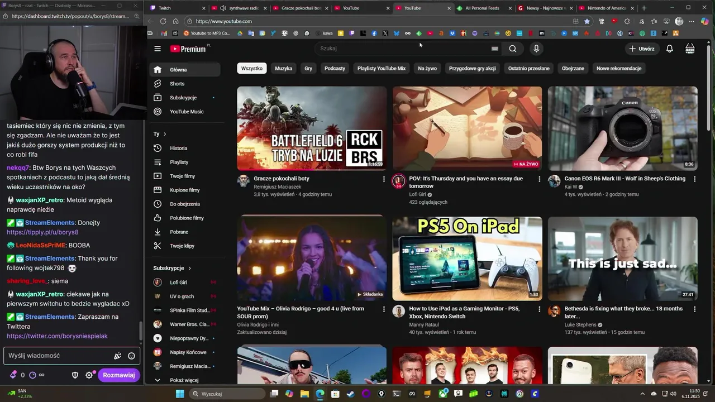Open Do obejrzenia watch later list

click(184, 204)
